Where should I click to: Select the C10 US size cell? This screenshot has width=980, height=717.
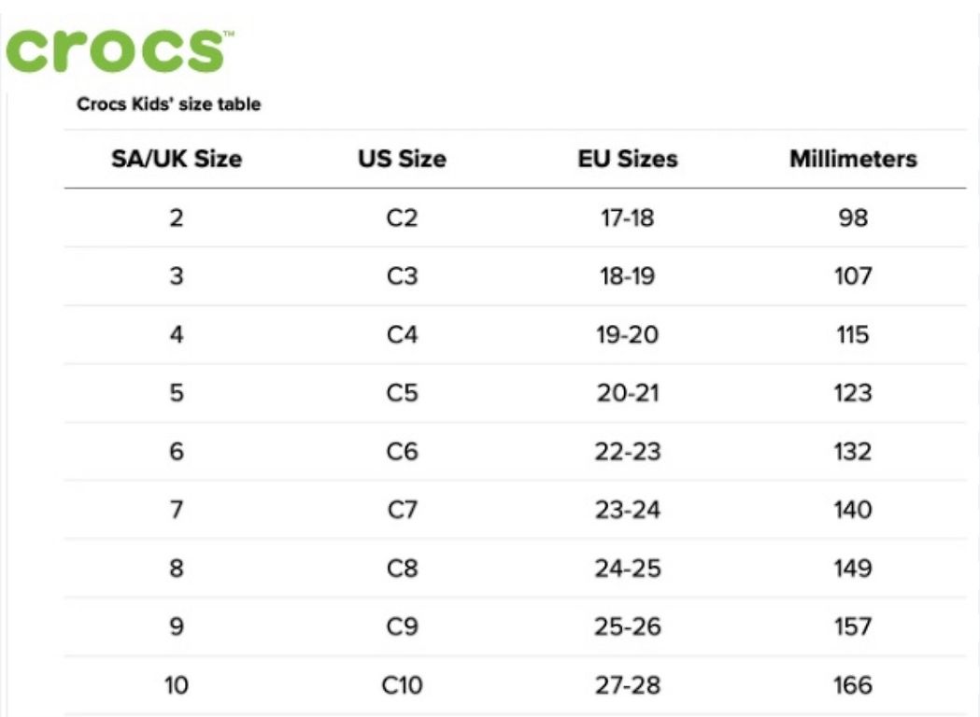click(x=402, y=685)
